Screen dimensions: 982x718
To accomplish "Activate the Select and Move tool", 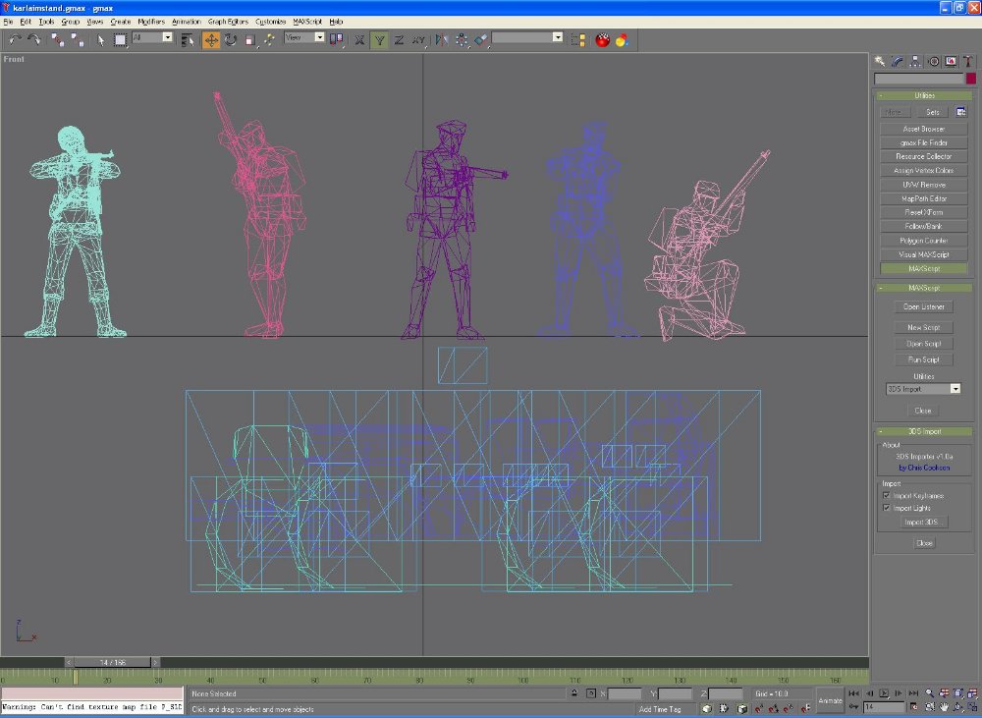I will pyautogui.click(x=211, y=39).
